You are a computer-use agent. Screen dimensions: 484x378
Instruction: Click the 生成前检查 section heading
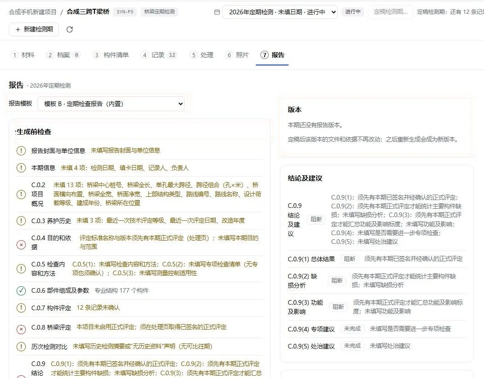point(33,132)
